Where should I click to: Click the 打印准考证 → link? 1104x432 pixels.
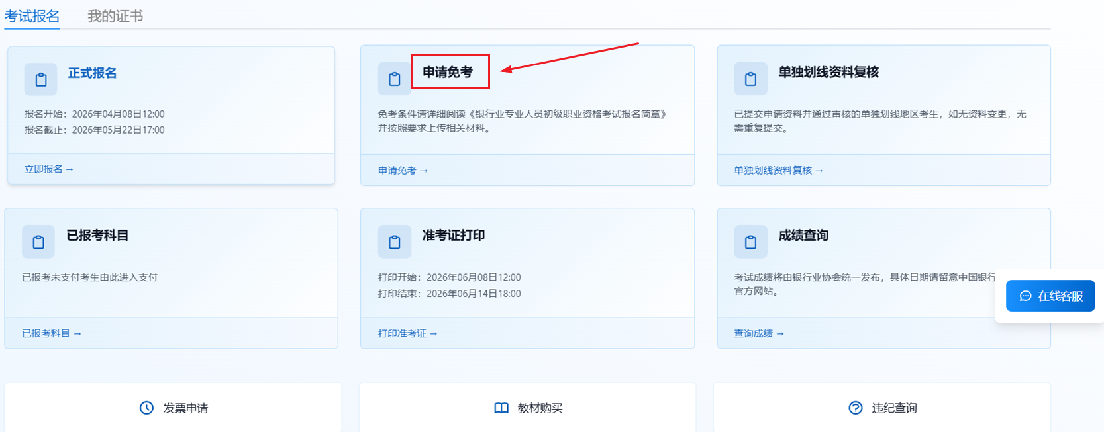point(407,333)
